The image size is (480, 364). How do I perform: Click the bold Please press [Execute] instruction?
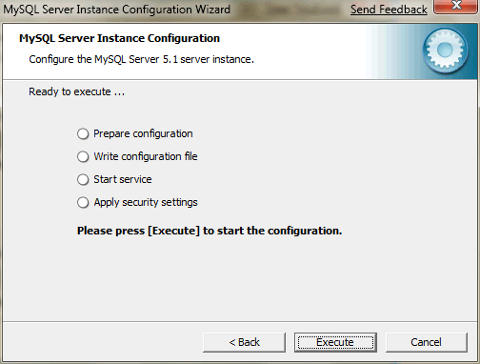pyautogui.click(x=210, y=231)
